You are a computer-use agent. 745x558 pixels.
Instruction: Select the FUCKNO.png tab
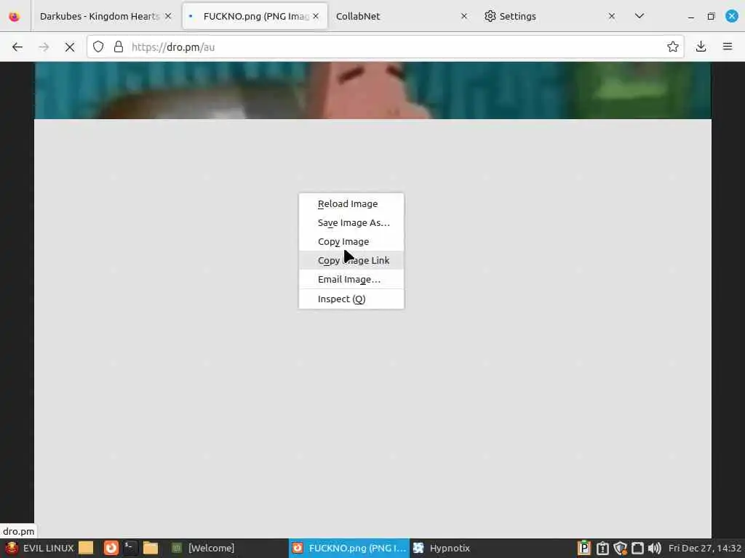tap(255, 16)
